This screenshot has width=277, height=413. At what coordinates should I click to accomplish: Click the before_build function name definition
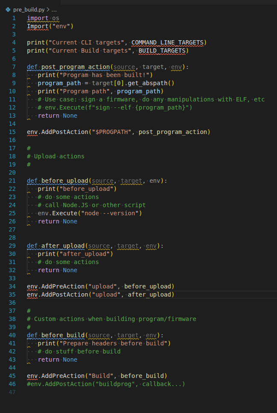63,335
